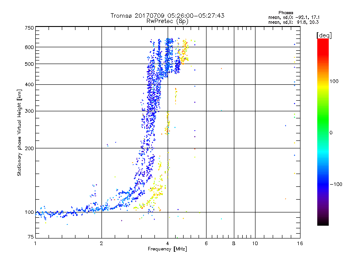Viewport: 353px width, 265px height.
Task: Click the x-axis tick label "6"
Action: (x=206, y=243)
